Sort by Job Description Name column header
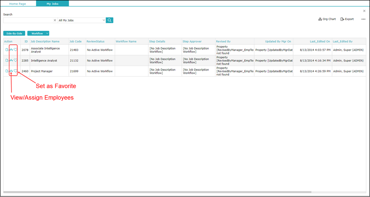This screenshot has width=370, height=197. pos(45,41)
